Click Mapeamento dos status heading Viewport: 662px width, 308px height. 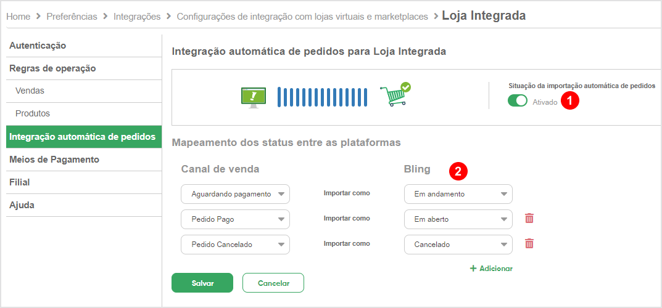[x=286, y=142]
